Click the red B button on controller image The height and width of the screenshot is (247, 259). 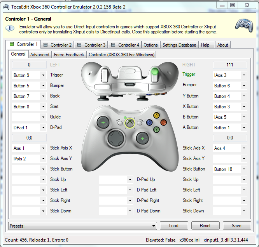164,122
